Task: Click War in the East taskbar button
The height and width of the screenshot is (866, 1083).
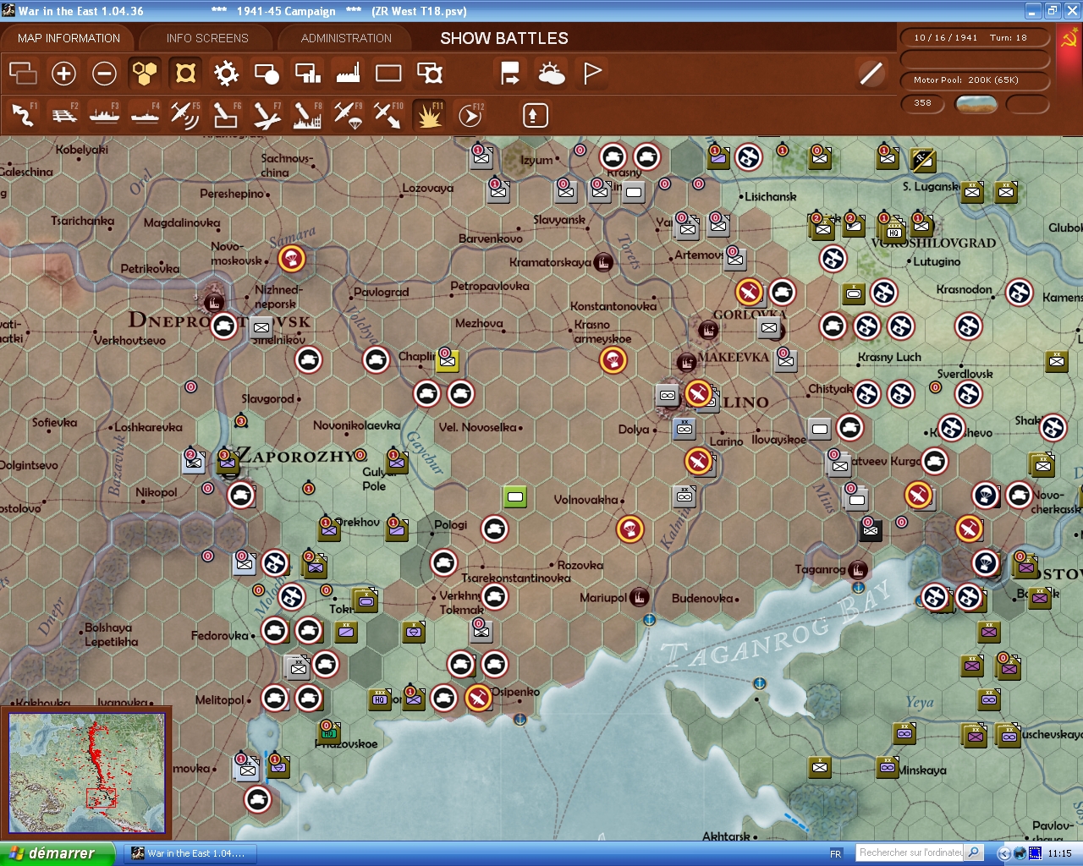Action: point(190,853)
